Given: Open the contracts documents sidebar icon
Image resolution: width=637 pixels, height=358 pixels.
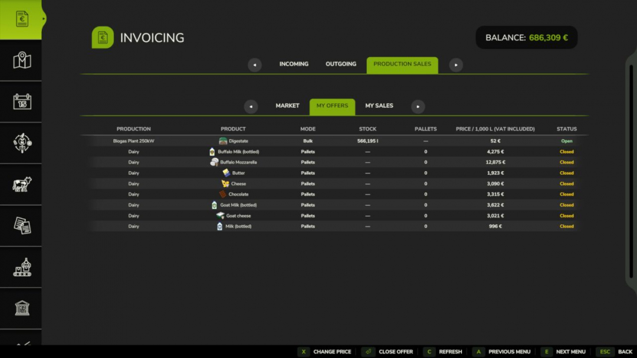Looking at the screenshot, I should 22,225.
